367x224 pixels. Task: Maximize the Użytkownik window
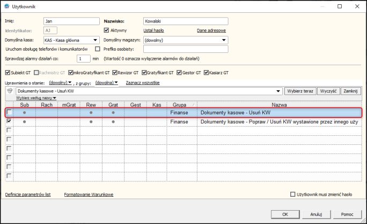coord(340,6)
